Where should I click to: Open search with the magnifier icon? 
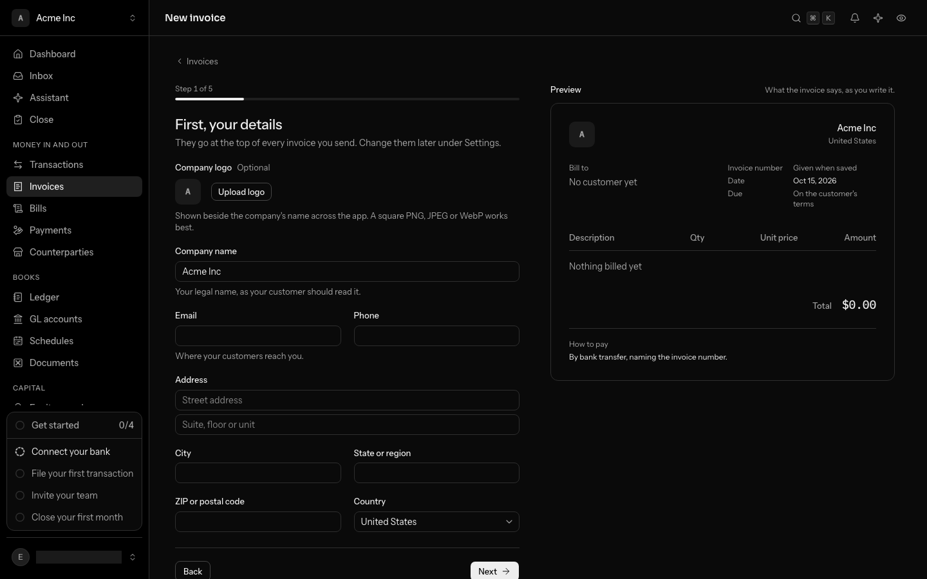(x=796, y=18)
